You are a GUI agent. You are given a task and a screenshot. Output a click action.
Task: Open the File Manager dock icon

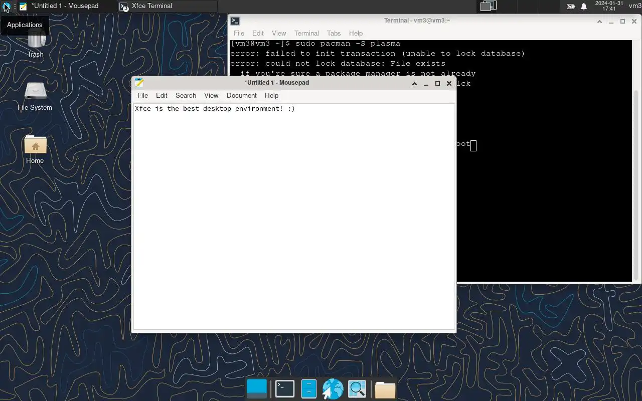(x=308, y=389)
